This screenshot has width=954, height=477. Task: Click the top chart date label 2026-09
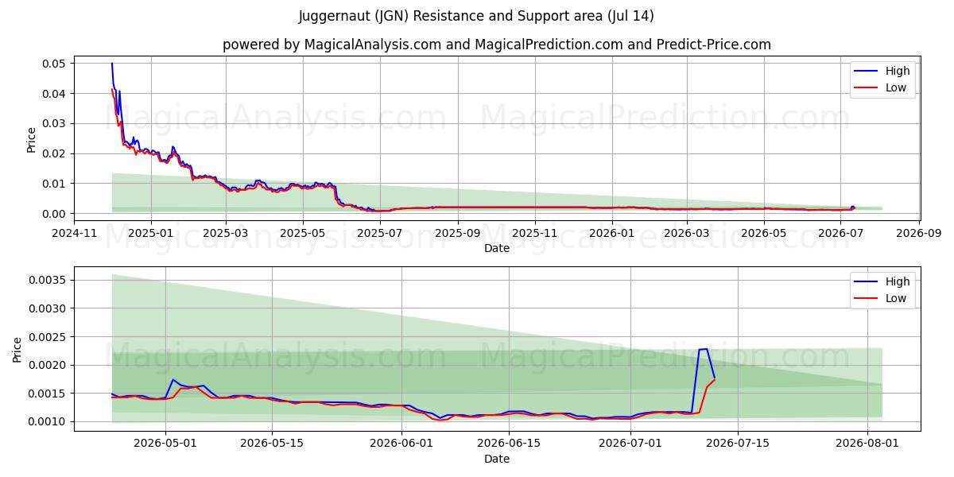(x=919, y=234)
